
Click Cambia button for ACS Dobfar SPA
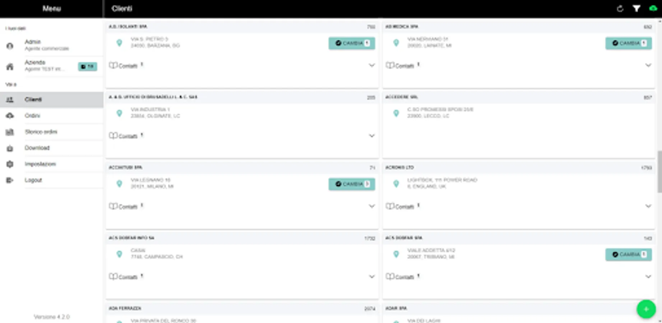[x=628, y=254]
